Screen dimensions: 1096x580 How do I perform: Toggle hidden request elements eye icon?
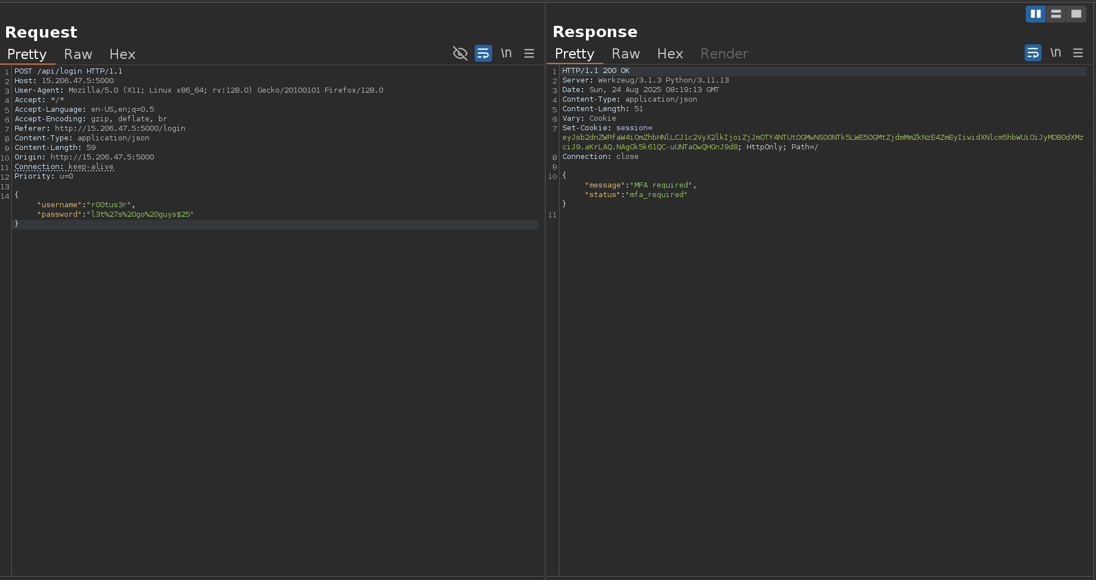pos(460,53)
